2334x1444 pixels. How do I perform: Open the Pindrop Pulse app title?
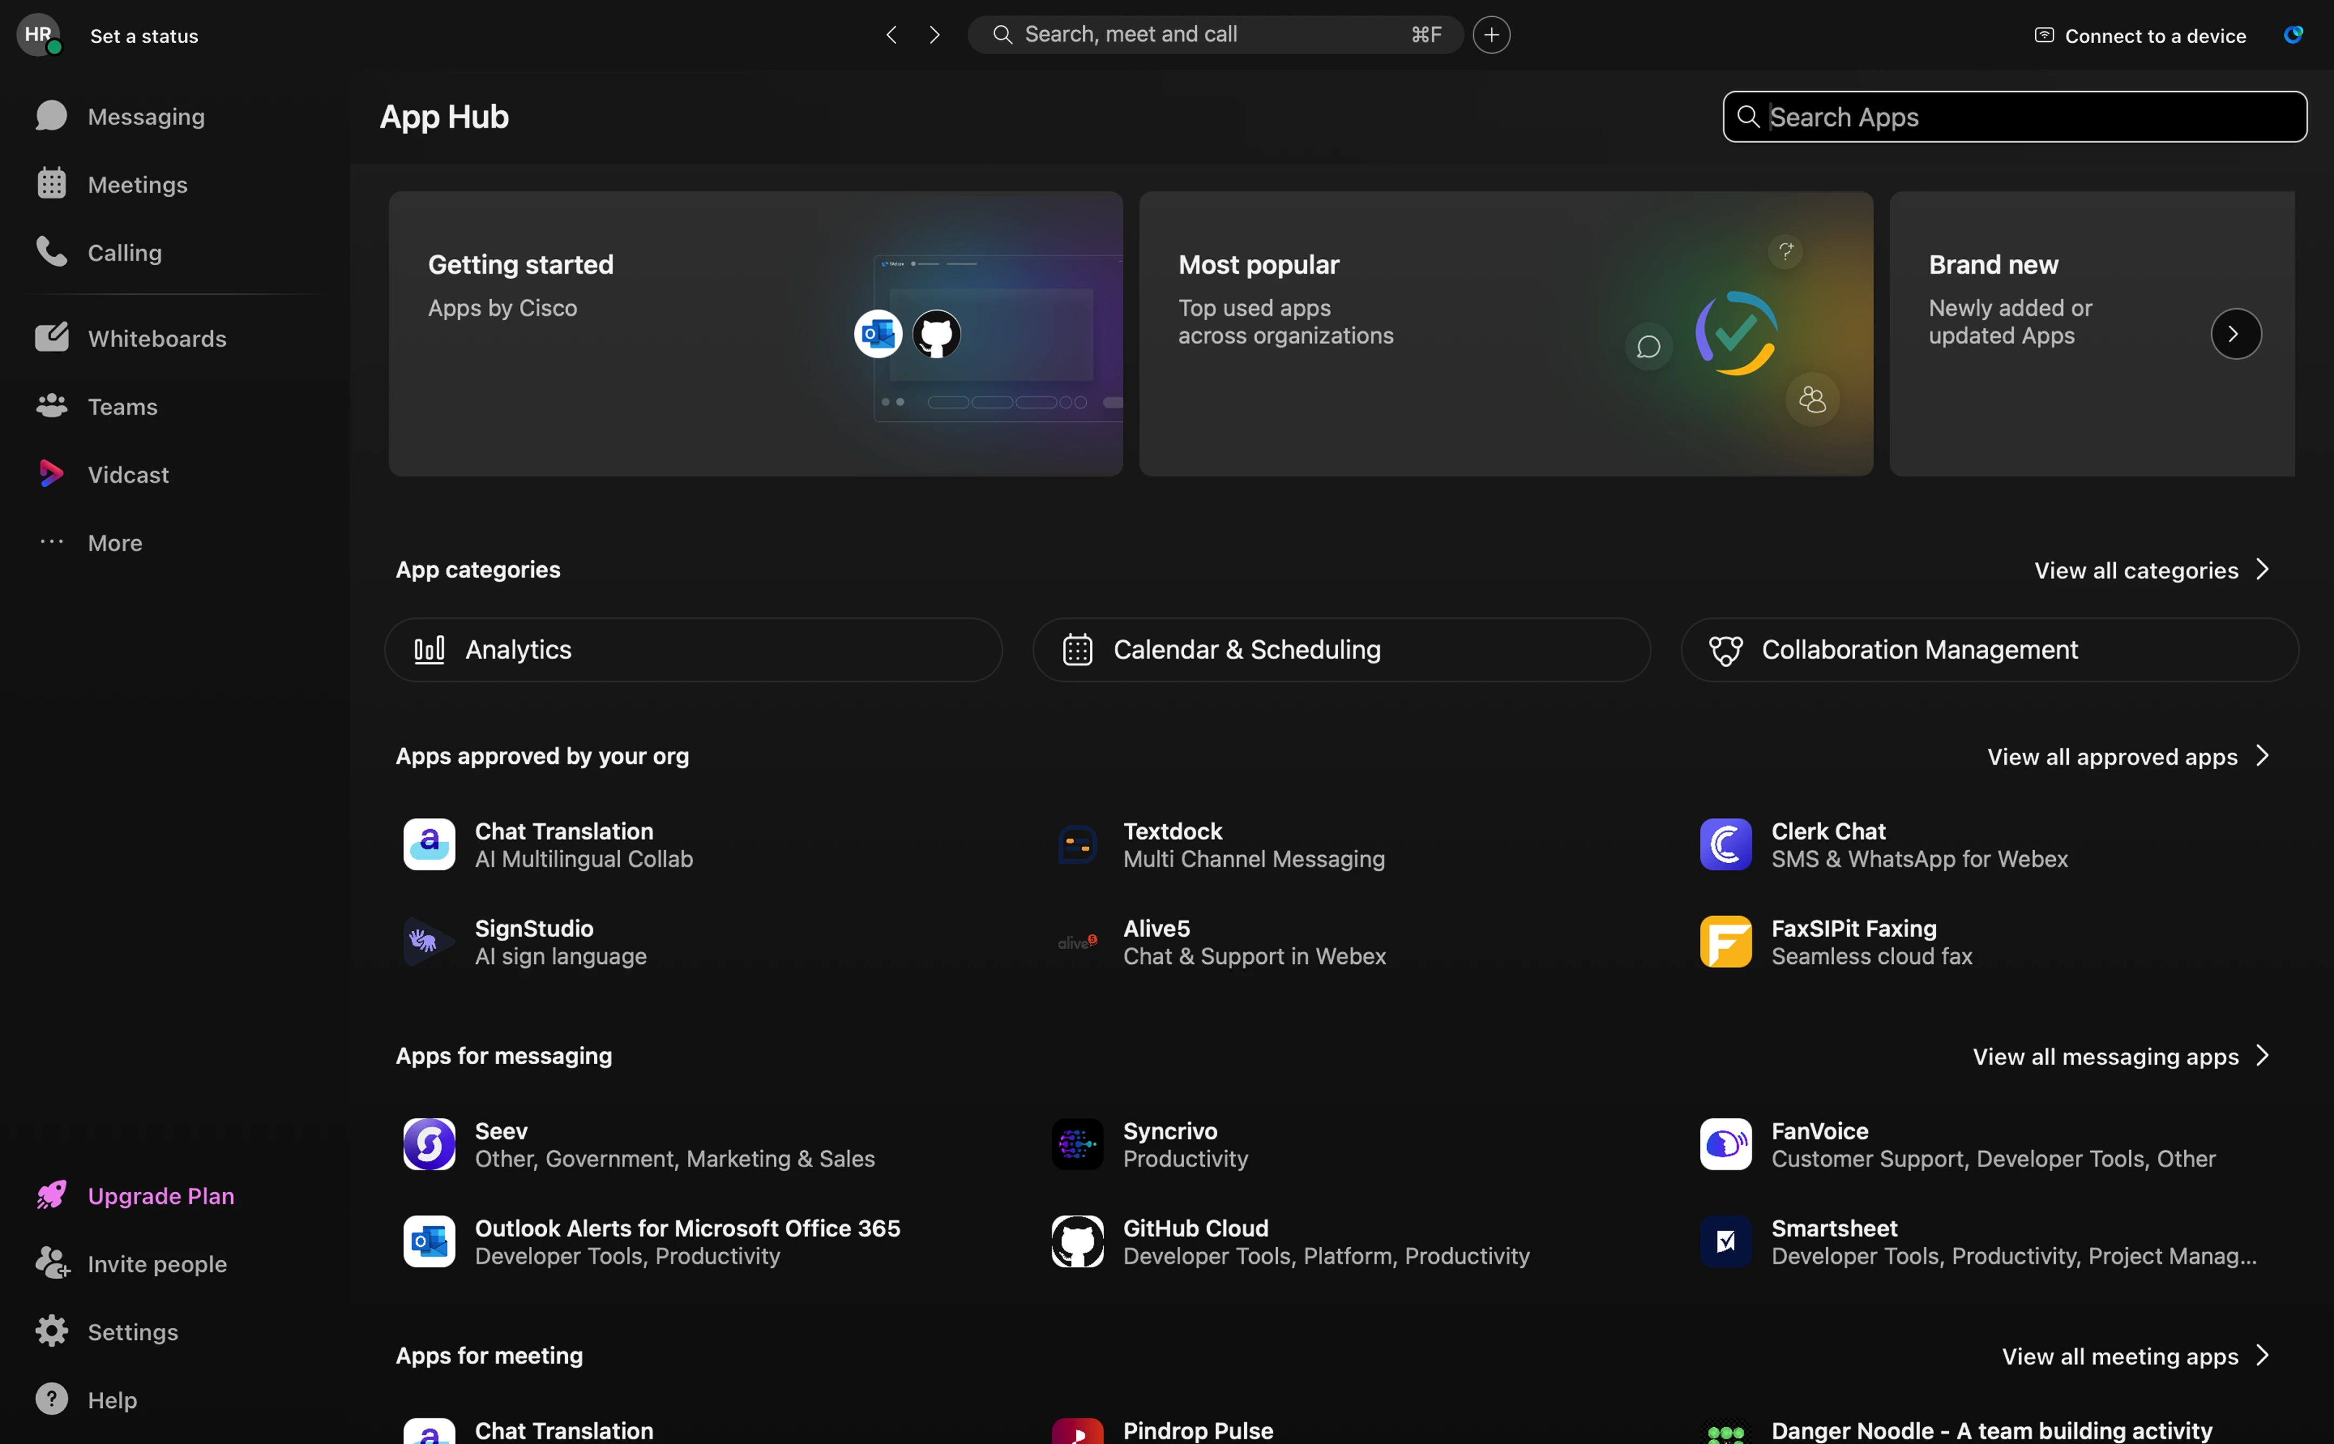pos(1198,1430)
